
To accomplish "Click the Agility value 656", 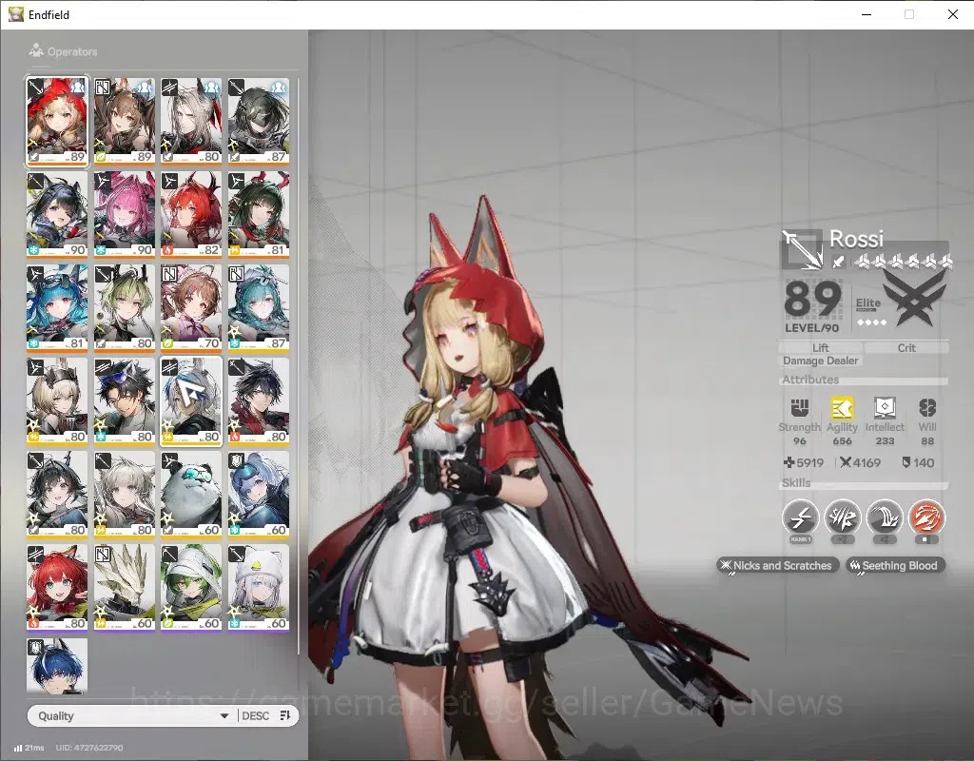I will click(843, 441).
